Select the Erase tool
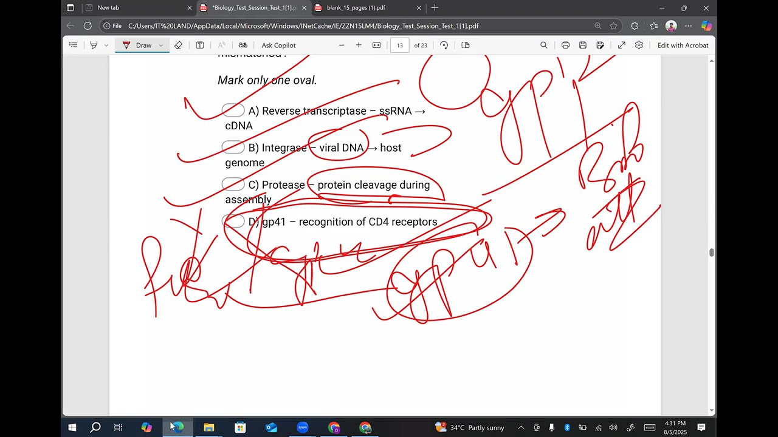The height and width of the screenshot is (437, 778). coord(178,45)
